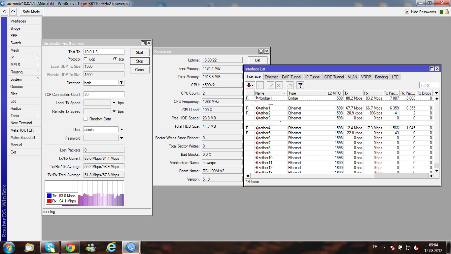Open the Queues menu item
This screenshot has height=254, width=451.
pyautogui.click(x=25, y=87)
